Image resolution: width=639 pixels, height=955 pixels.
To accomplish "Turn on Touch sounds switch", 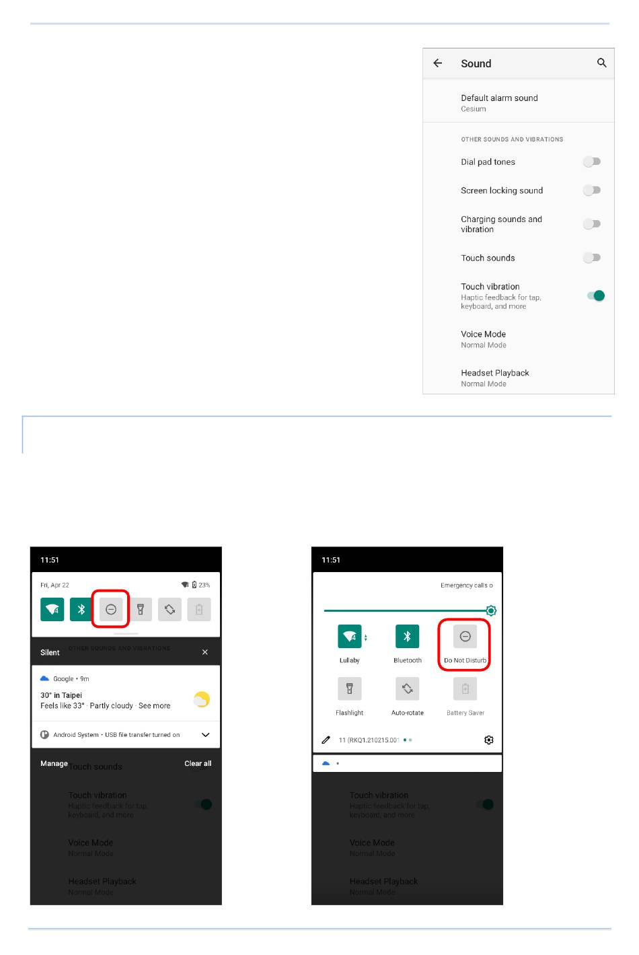I will pyautogui.click(x=592, y=258).
